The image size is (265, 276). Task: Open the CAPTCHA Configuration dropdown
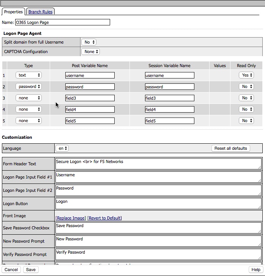91,52
